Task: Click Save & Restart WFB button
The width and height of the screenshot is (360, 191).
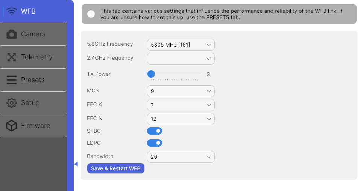Action: (x=116, y=168)
